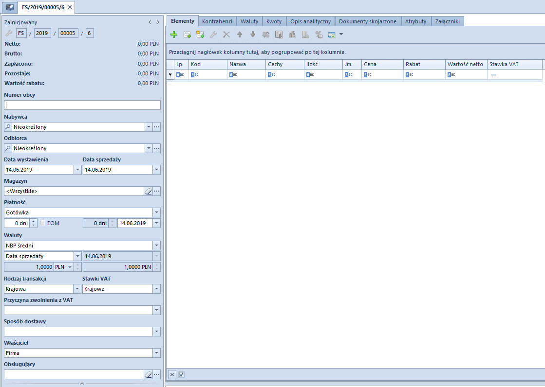Open the PLN currency dropdown
Viewport: 545px width, 387px height.
pos(70,267)
